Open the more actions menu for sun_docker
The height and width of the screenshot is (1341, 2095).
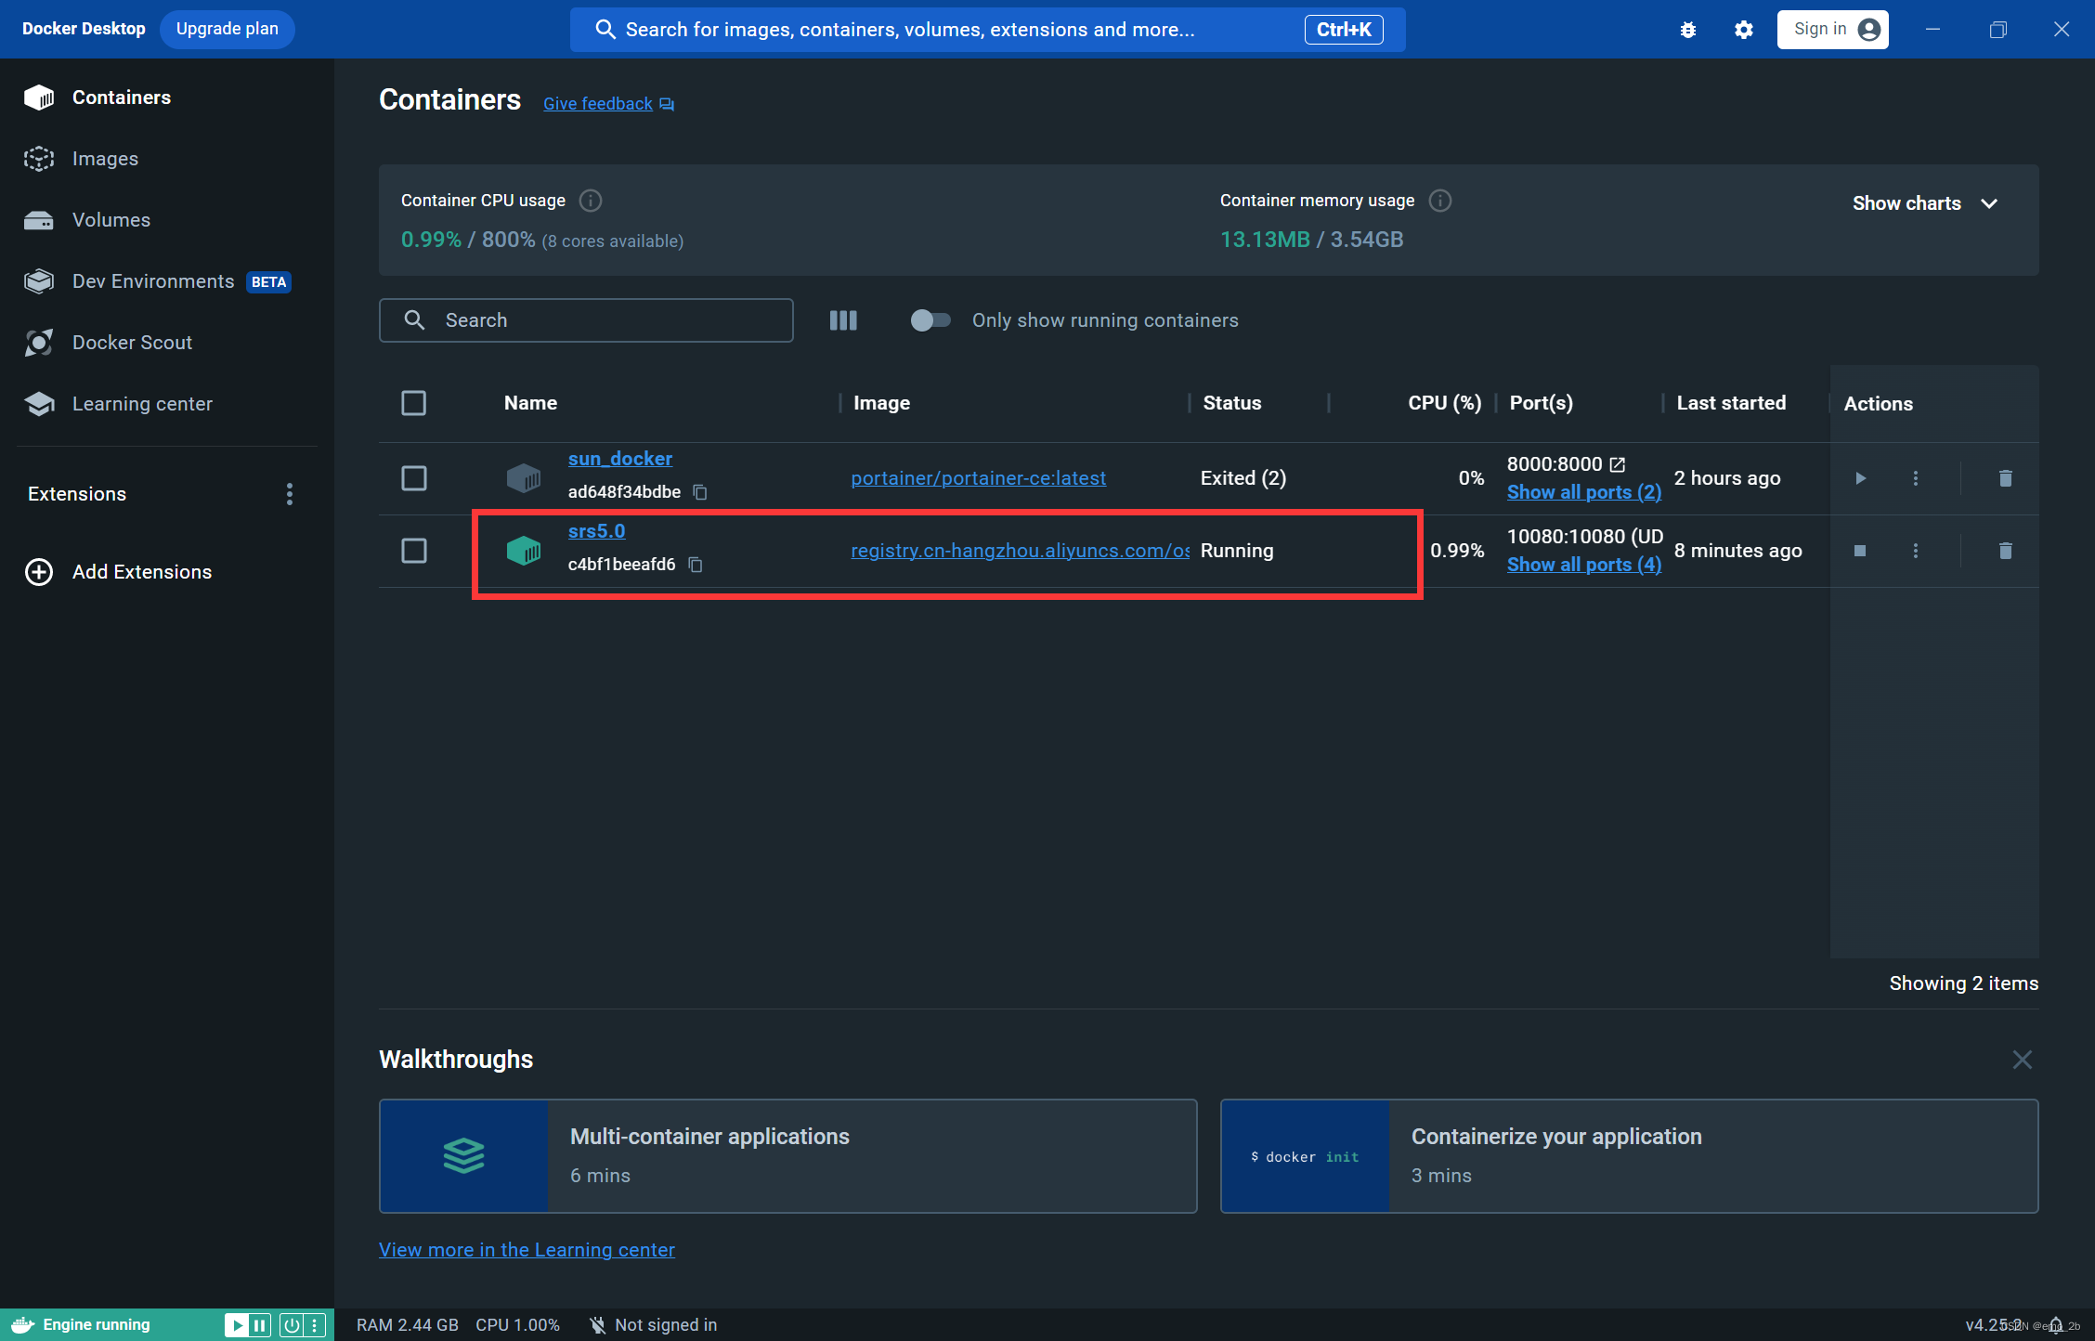pyautogui.click(x=1915, y=478)
